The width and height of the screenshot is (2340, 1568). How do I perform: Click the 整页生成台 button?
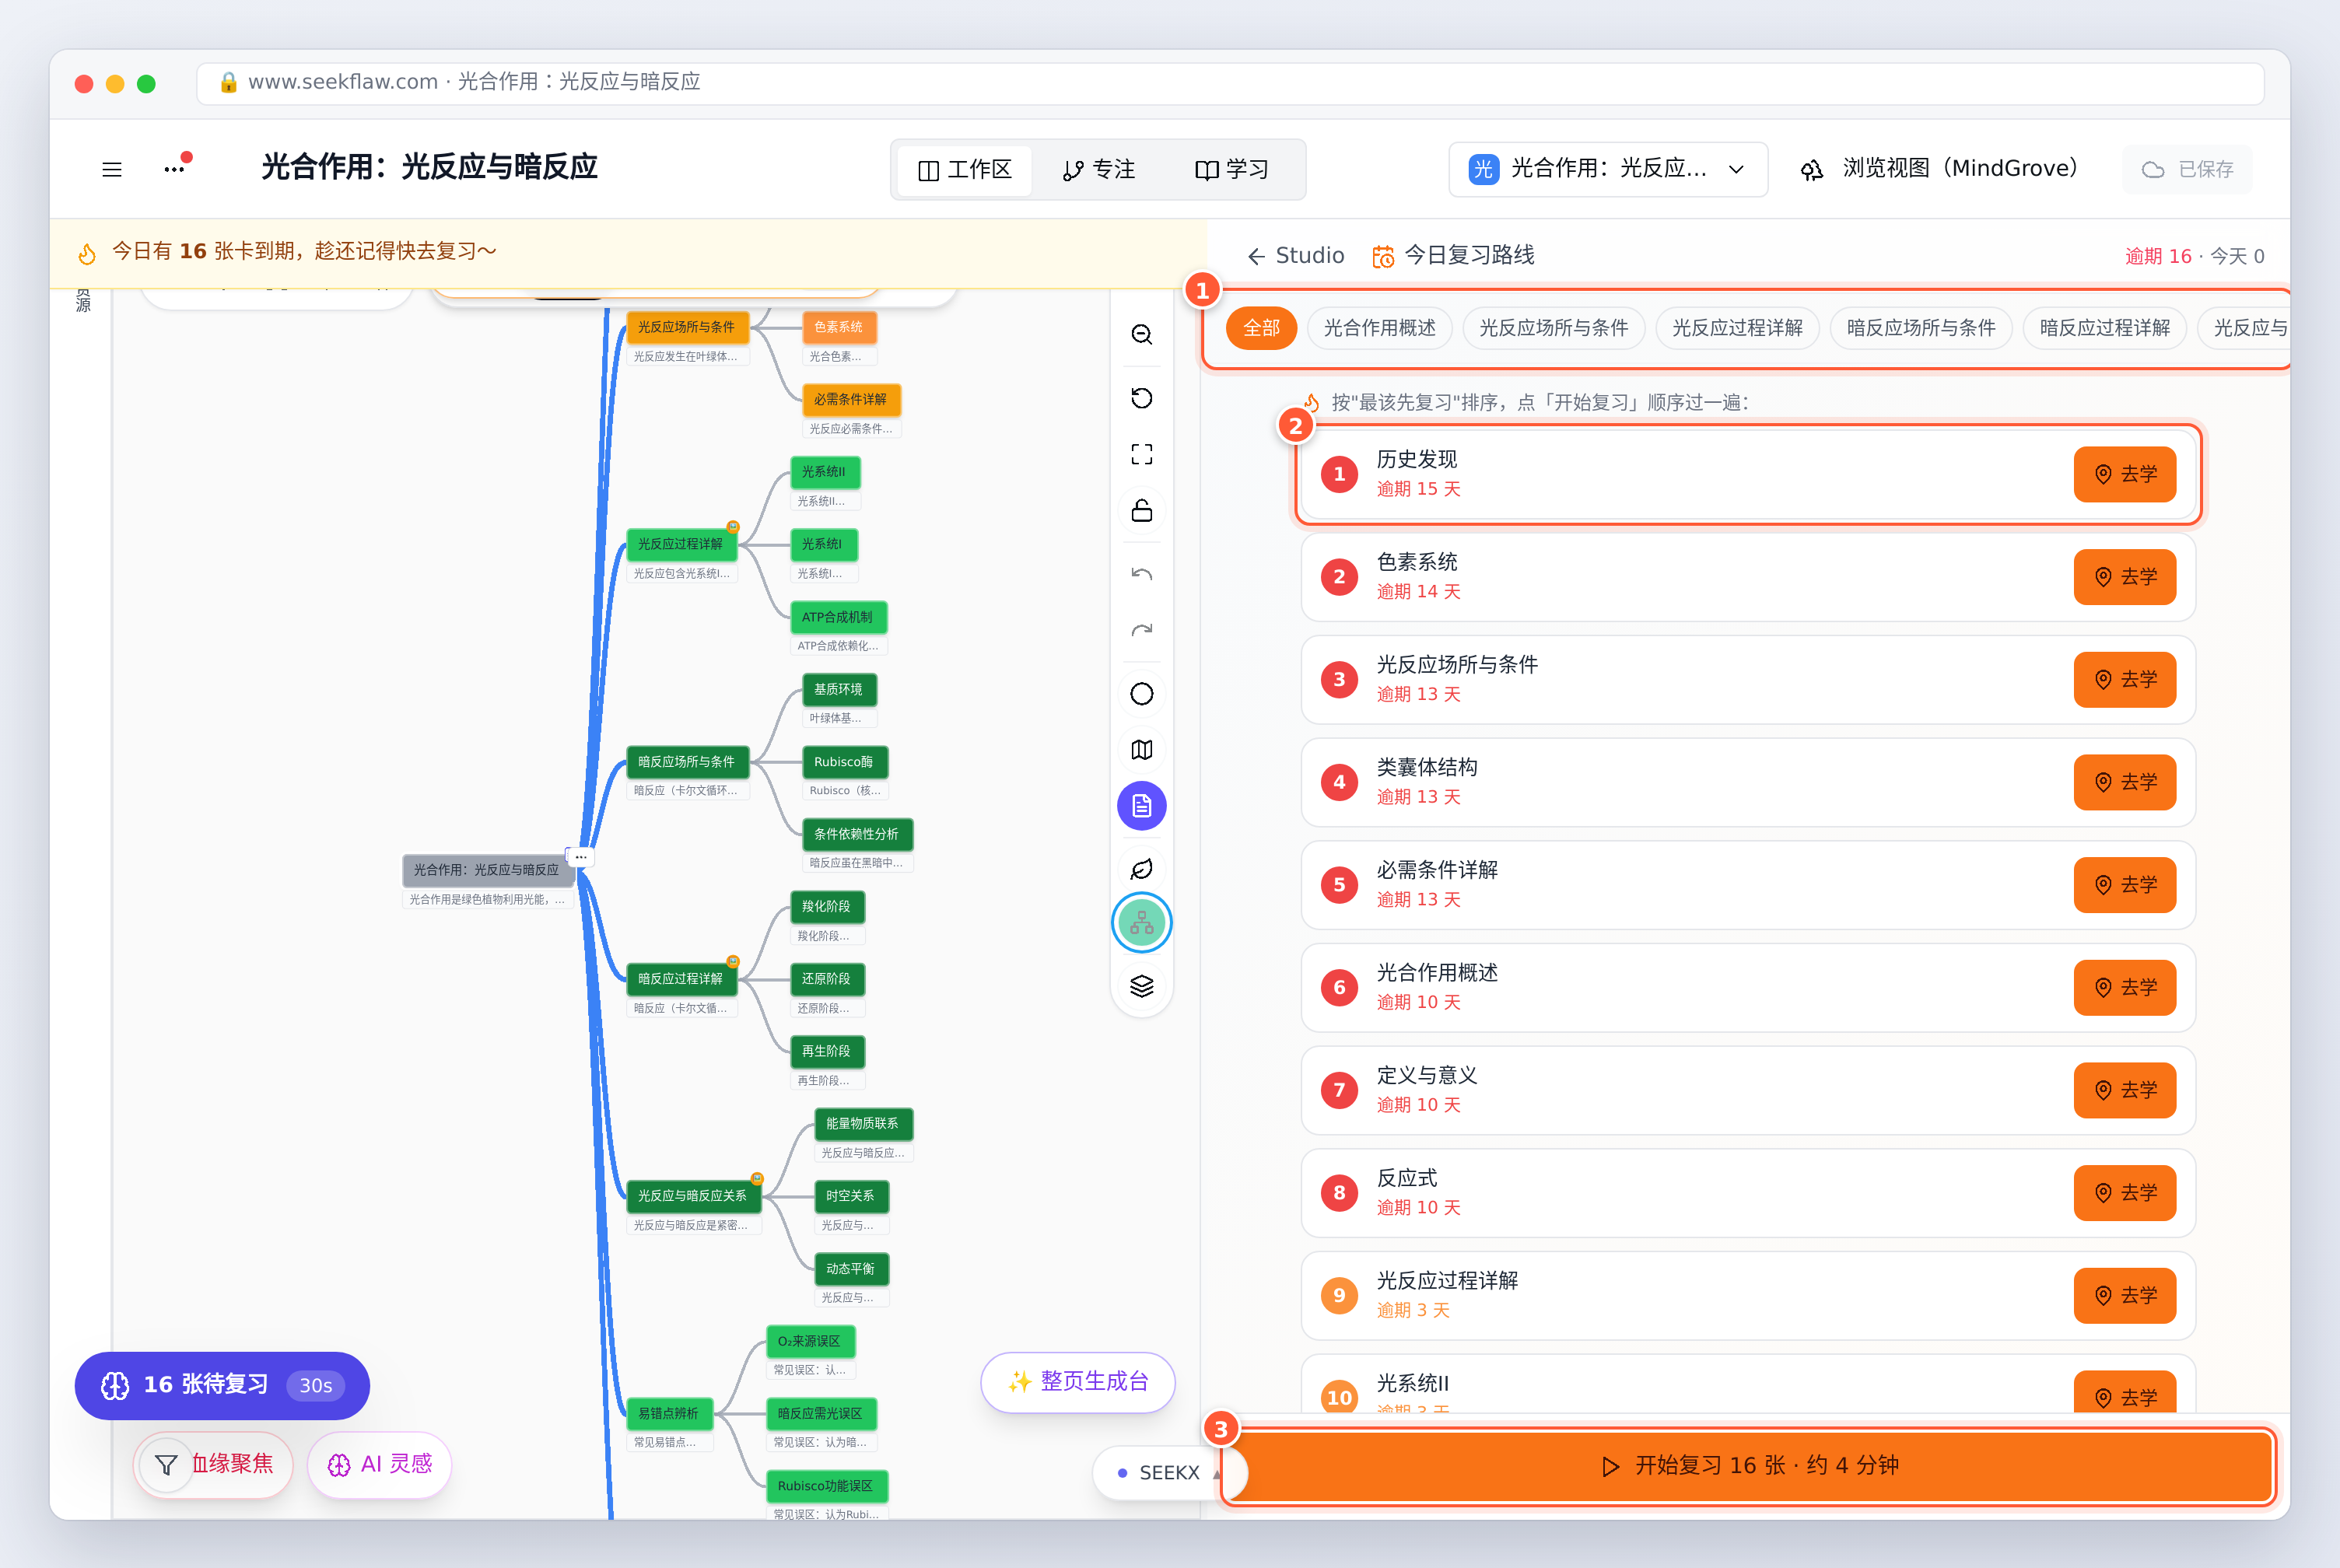(1077, 1382)
